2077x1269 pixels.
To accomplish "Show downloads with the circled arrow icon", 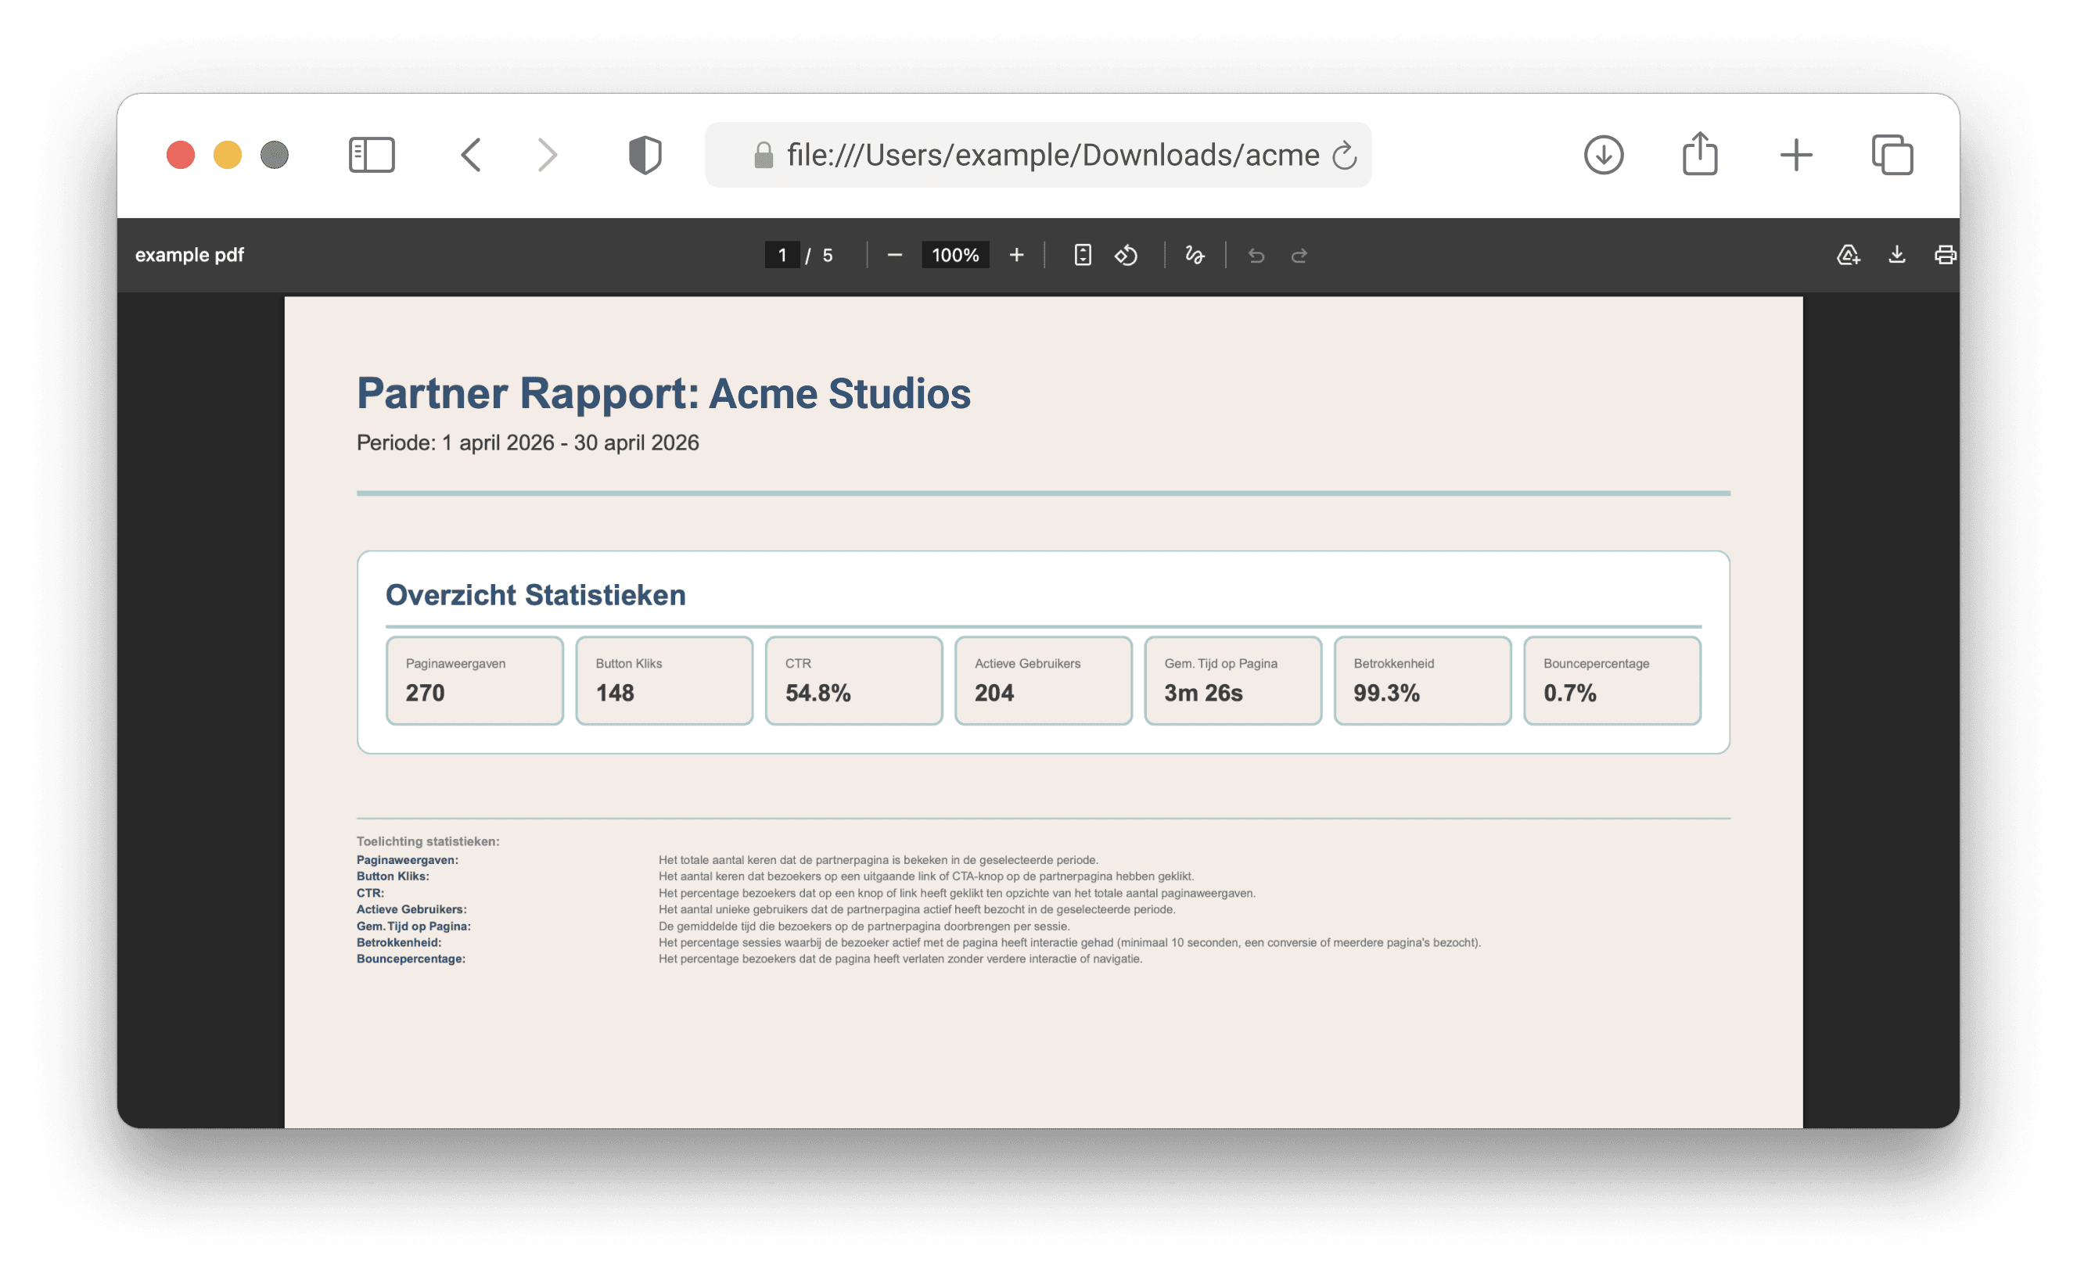I will [x=1603, y=155].
